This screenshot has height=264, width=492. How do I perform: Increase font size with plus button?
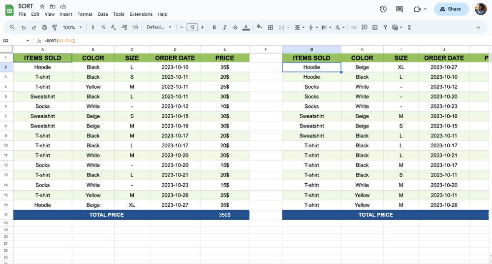202,28
